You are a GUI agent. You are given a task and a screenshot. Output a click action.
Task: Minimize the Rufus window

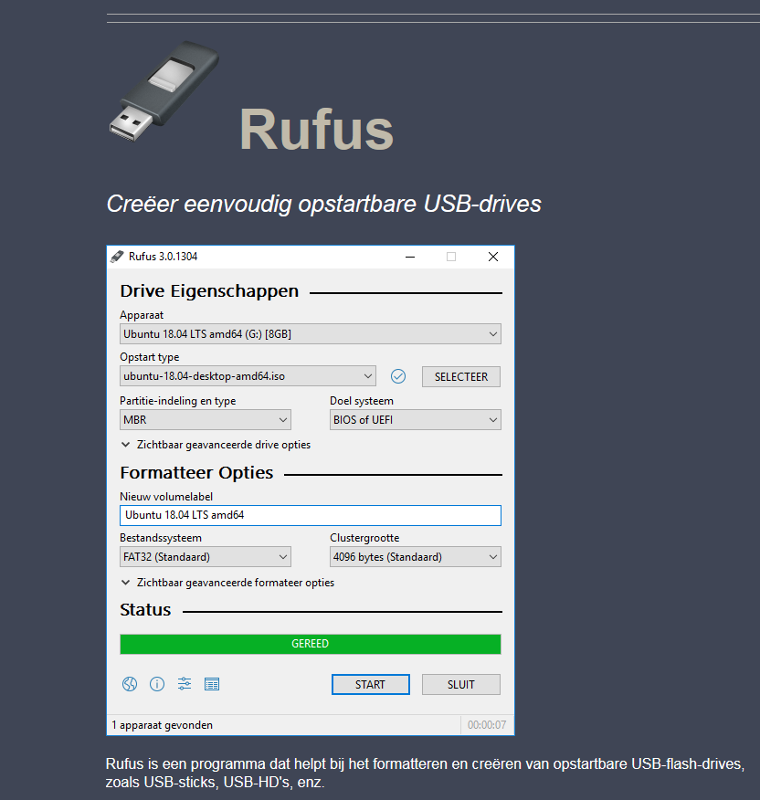point(410,257)
